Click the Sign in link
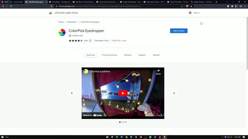The width and height of the screenshot is (248, 139). pyautogui.click(x=196, y=13)
